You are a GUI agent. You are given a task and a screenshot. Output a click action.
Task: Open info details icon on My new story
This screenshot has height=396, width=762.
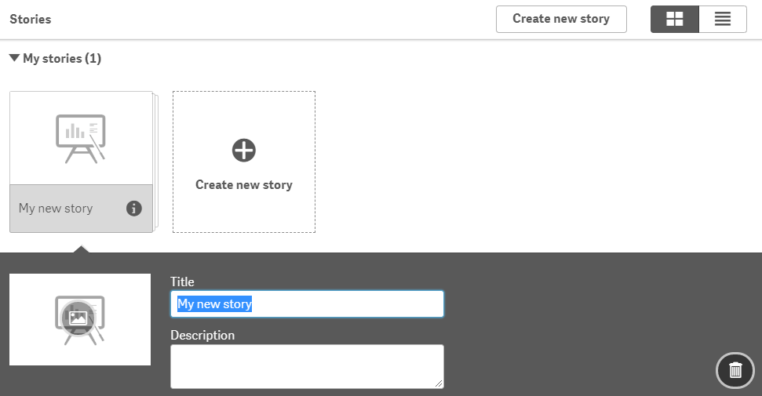pos(134,209)
